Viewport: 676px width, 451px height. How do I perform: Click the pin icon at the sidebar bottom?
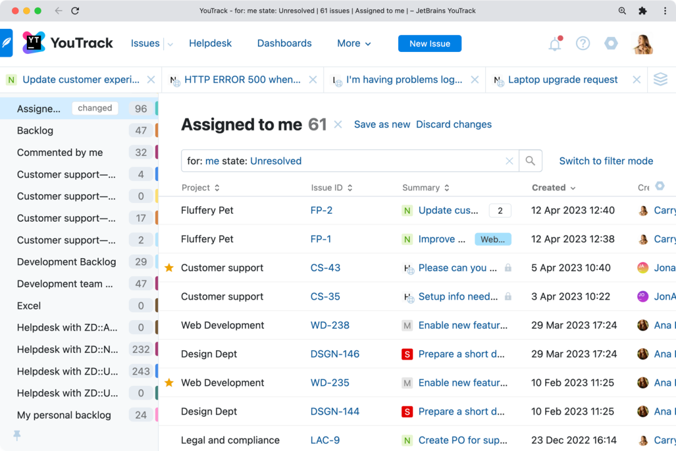coord(17,435)
